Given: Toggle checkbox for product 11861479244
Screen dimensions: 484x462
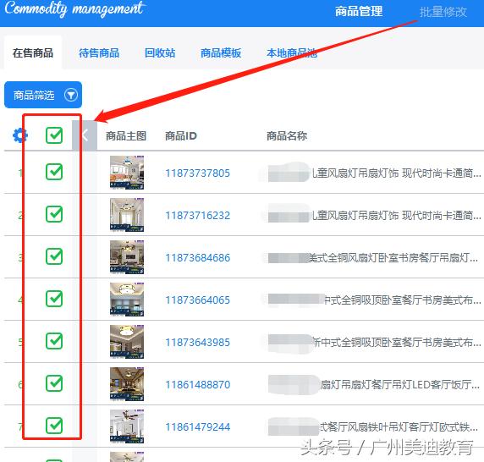Looking at the screenshot, I should (54, 426).
